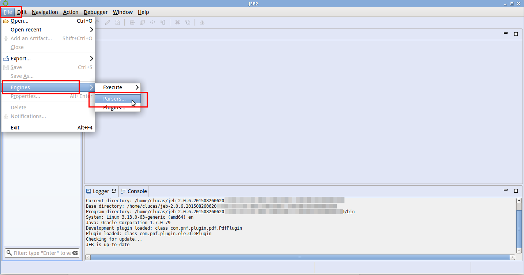
Task: Click the 'Development plugin loaded' PdfPlugin log line
Action: pyautogui.click(x=164, y=228)
